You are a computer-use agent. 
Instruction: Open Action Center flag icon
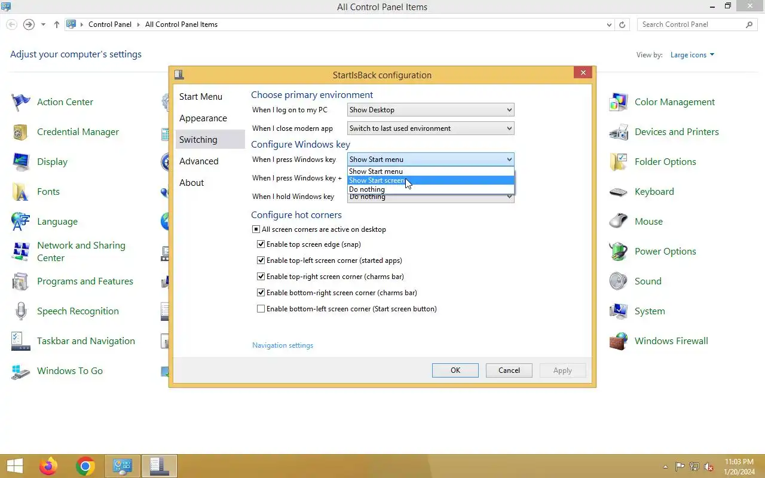coord(21,102)
